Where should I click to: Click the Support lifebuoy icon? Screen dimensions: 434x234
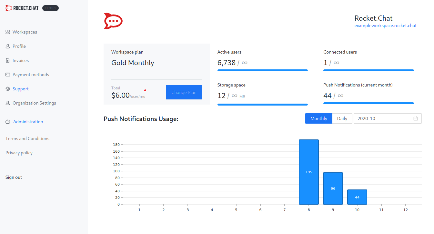point(8,89)
